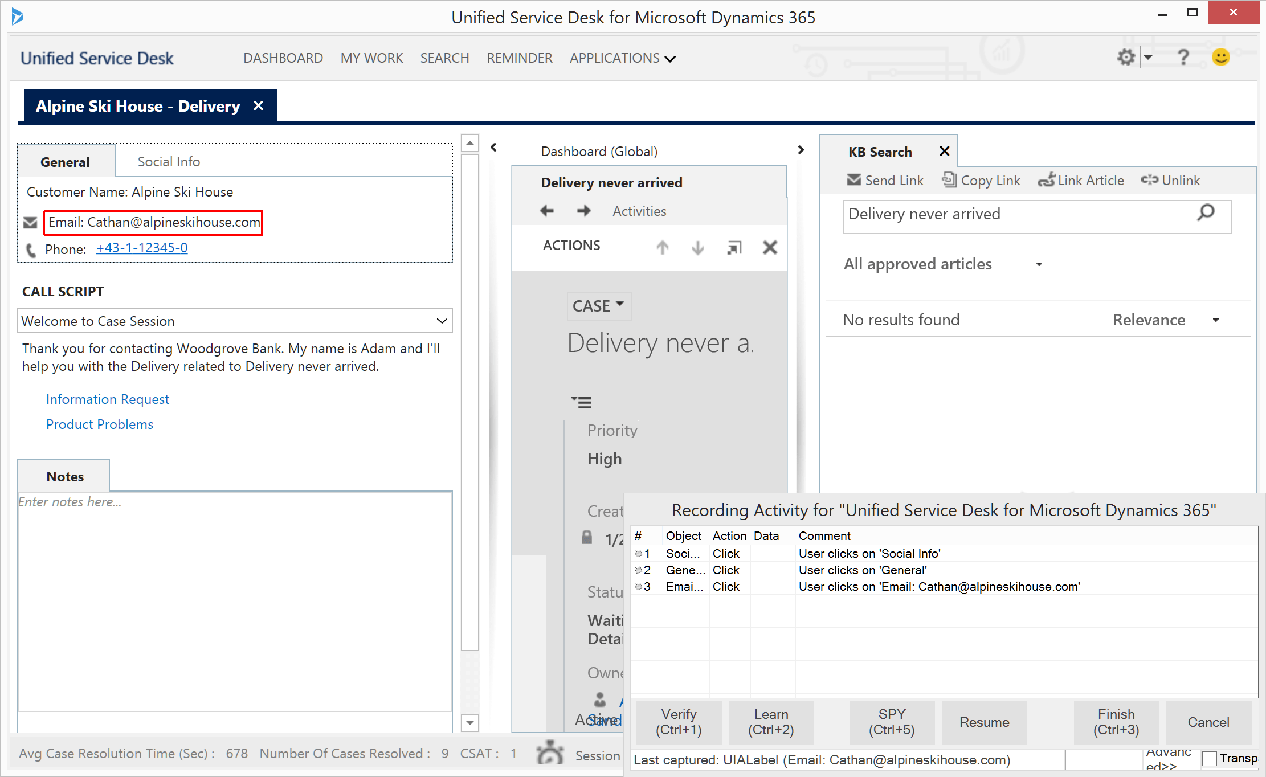
Task: Click the envelope icon beside Email
Action: (x=30, y=222)
